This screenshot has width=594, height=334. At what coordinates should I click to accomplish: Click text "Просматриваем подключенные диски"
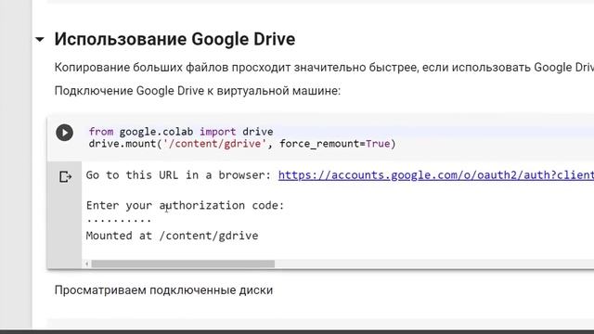point(163,290)
